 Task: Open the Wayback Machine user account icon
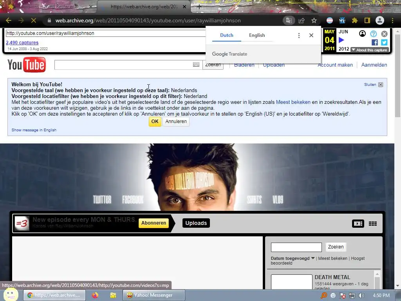coord(362,34)
